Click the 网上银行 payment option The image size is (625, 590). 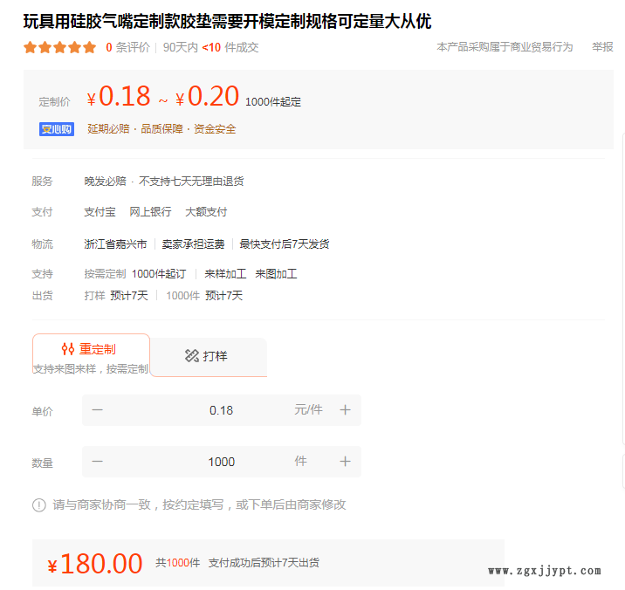point(150,212)
